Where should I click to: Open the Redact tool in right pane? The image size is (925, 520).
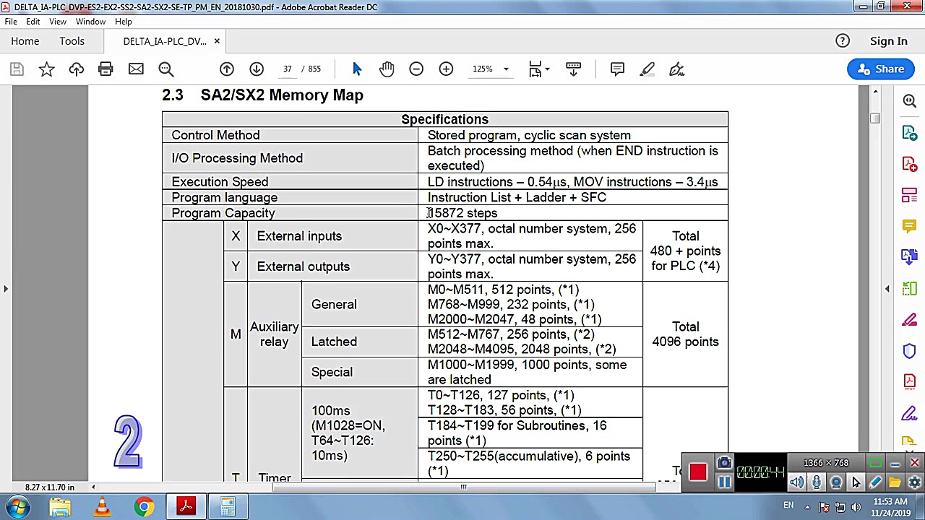pos(910,320)
